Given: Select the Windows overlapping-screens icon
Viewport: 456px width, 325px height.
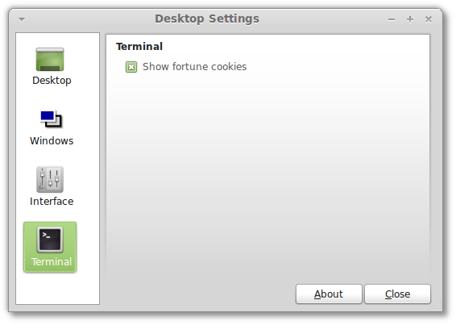Looking at the screenshot, I should (x=52, y=119).
